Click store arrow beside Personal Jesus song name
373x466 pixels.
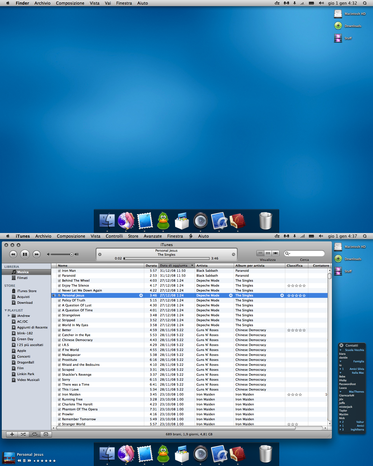[141, 295]
